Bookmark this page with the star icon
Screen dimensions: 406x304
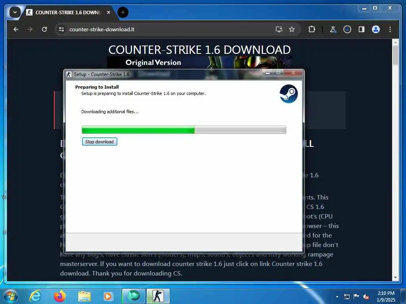click(x=292, y=29)
